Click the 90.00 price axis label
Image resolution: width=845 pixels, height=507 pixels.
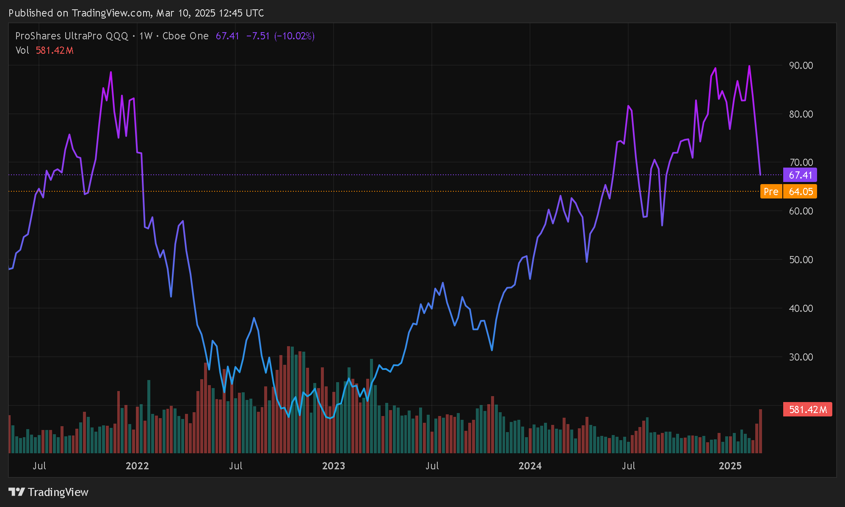coord(801,66)
